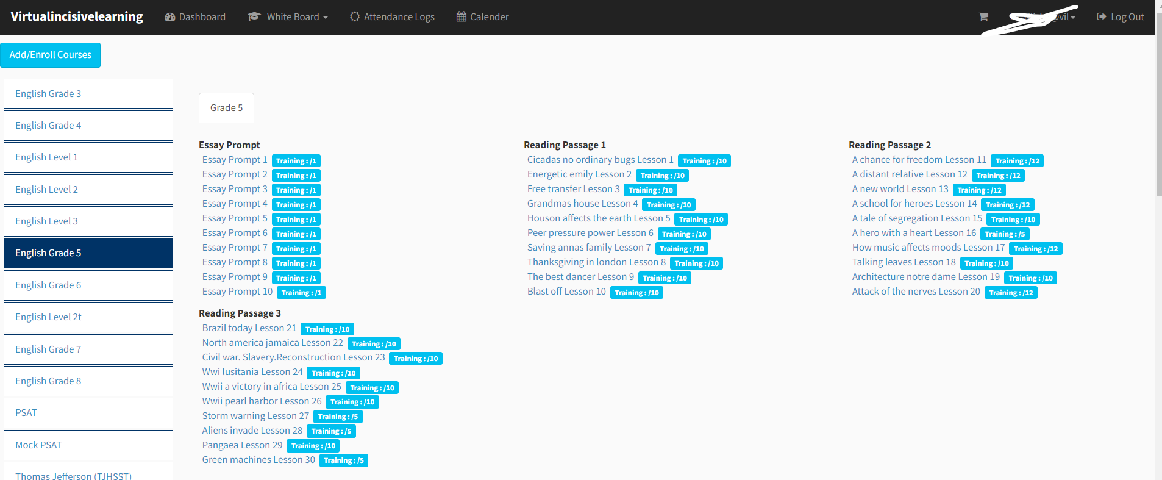Open English Grade 6 in sidebar

[x=88, y=285]
